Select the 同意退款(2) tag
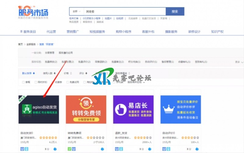 tap(101, 62)
